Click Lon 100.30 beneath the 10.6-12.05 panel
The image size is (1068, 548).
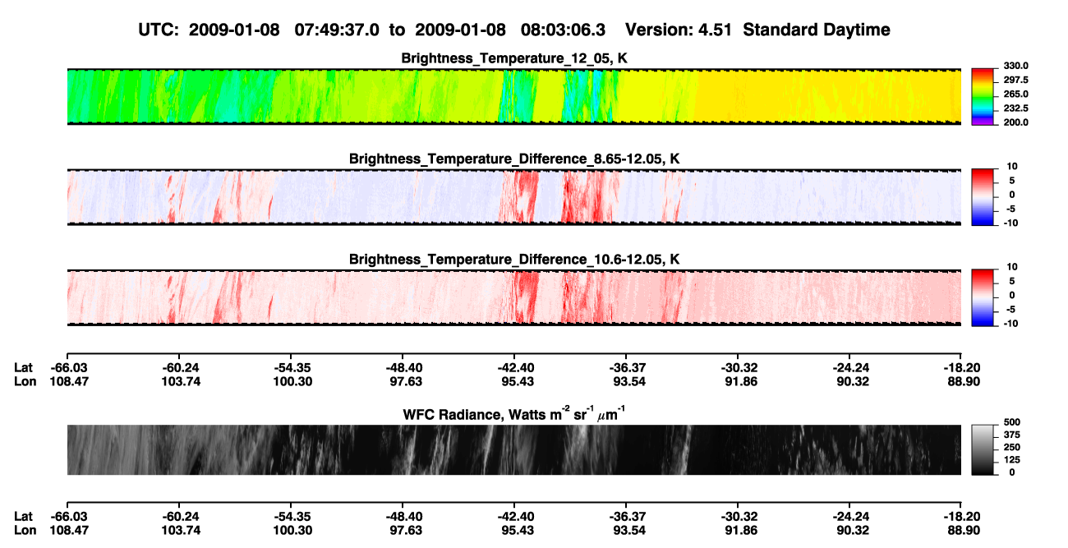[292, 382]
